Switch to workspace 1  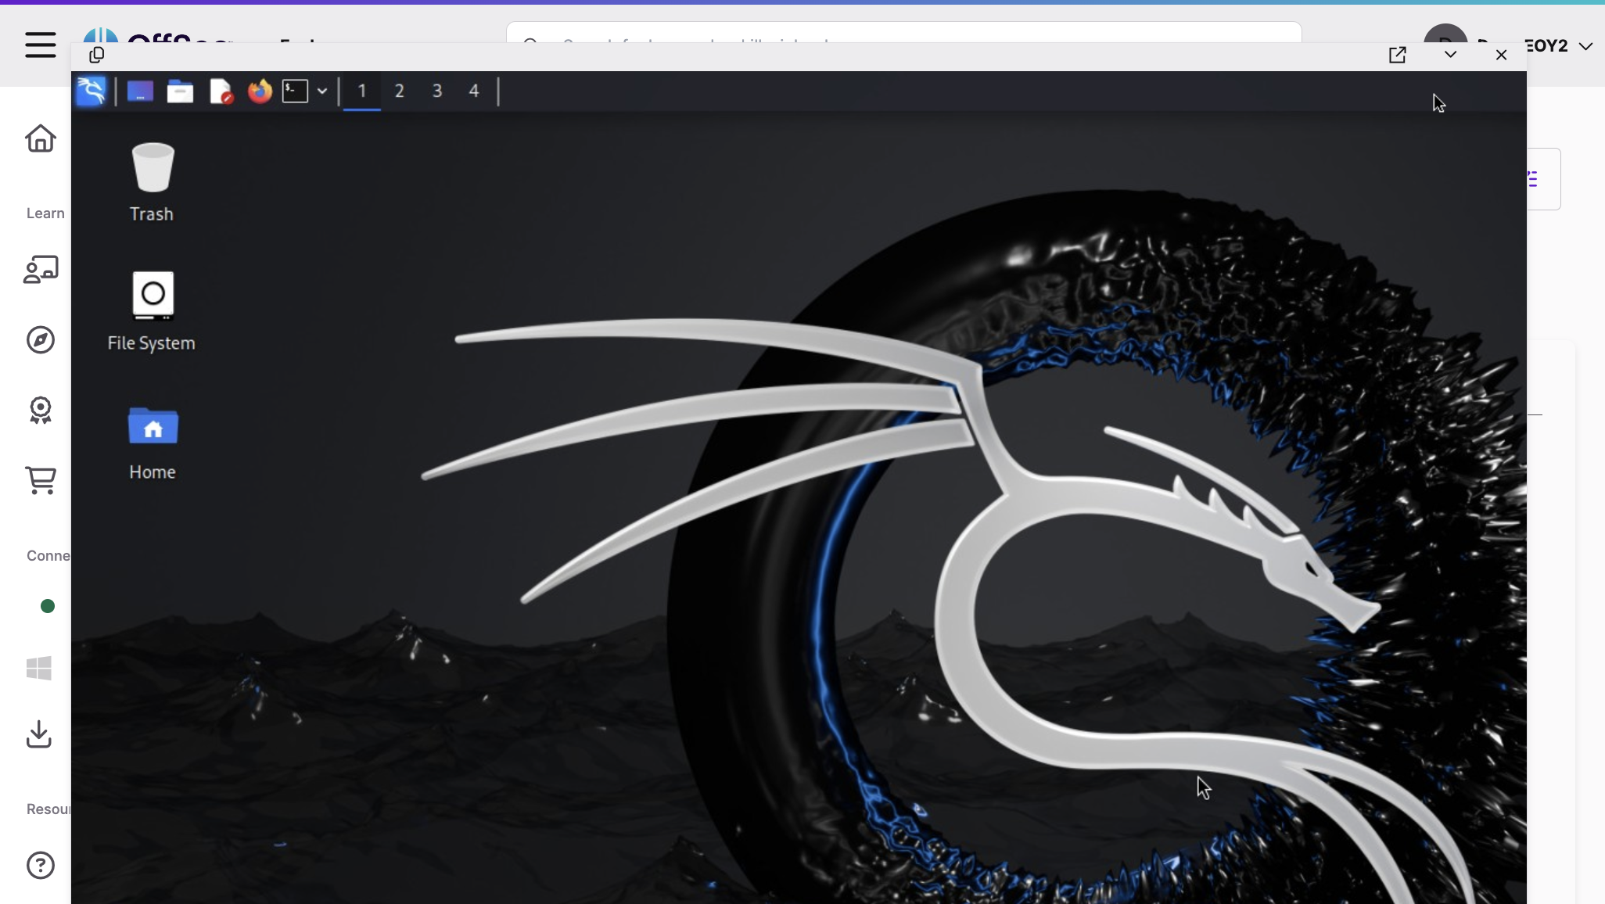(362, 91)
